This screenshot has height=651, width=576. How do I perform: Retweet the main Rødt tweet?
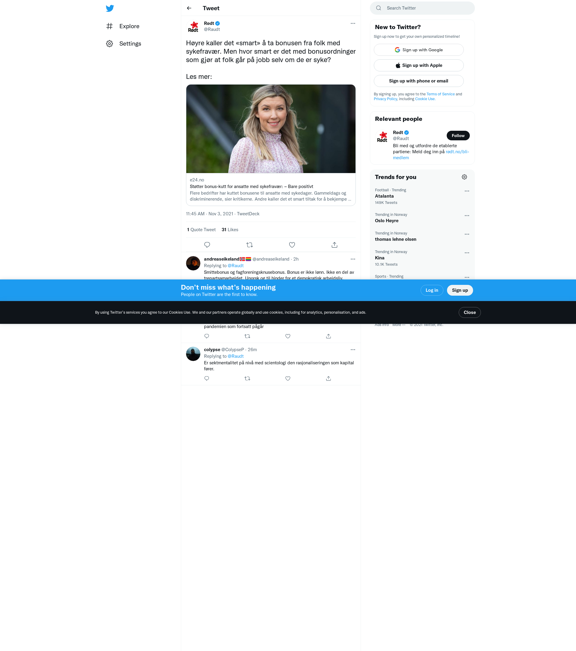tap(250, 245)
